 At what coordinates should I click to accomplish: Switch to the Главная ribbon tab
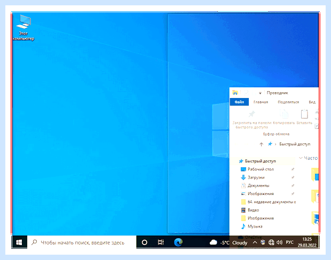(261, 102)
